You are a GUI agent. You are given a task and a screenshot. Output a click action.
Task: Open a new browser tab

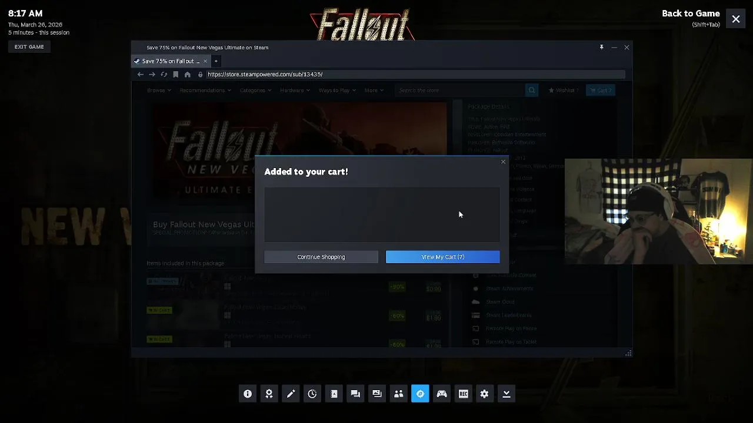point(216,61)
